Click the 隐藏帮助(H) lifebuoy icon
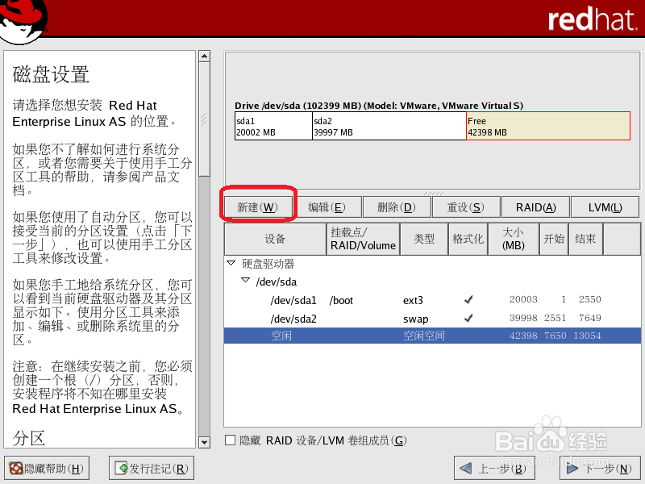The image size is (645, 484). tap(15, 469)
